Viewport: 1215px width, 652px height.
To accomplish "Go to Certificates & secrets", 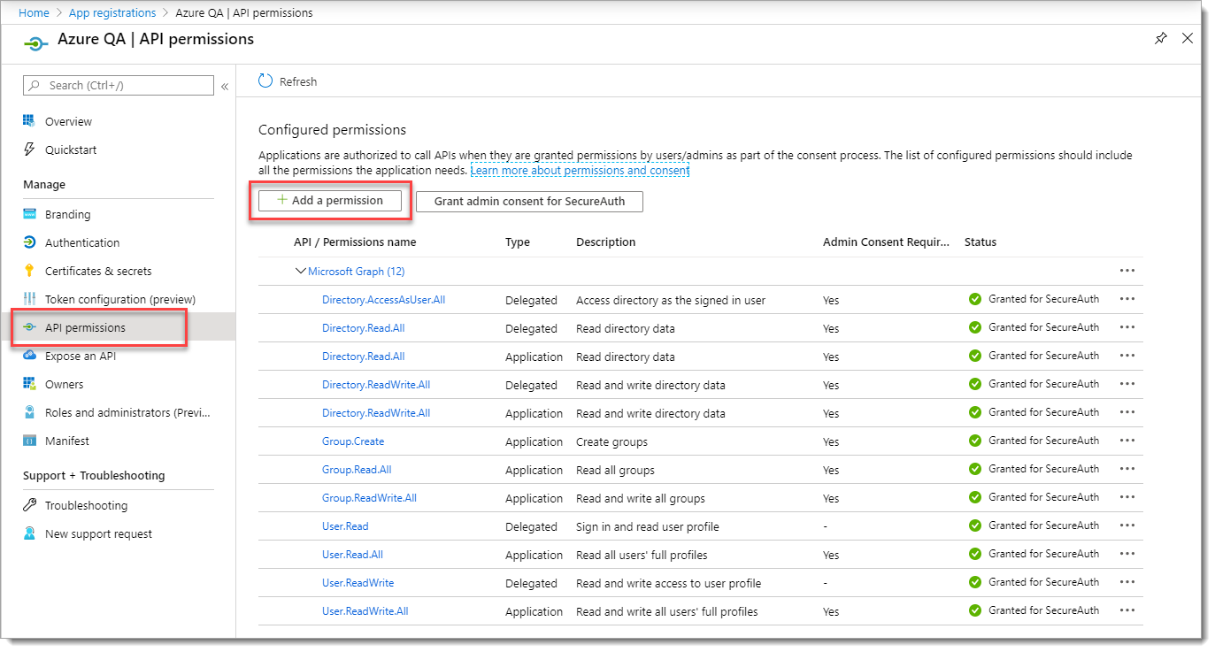I will click(97, 272).
